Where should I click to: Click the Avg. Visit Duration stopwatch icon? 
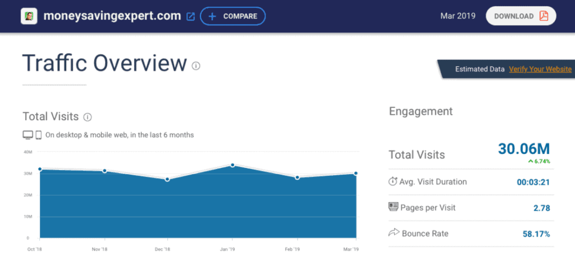(392, 182)
